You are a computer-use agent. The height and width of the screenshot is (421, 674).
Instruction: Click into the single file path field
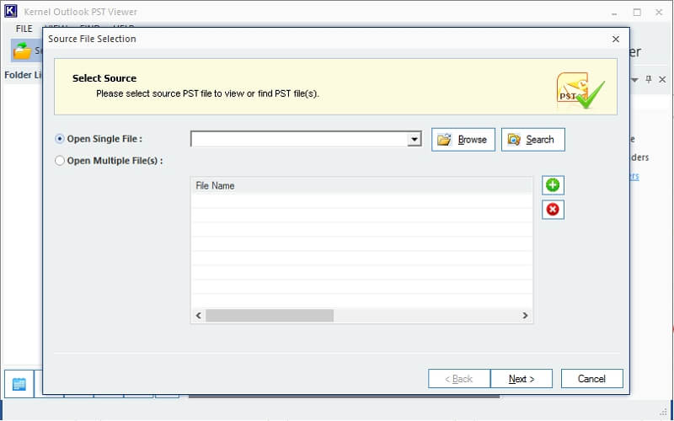tap(300, 139)
